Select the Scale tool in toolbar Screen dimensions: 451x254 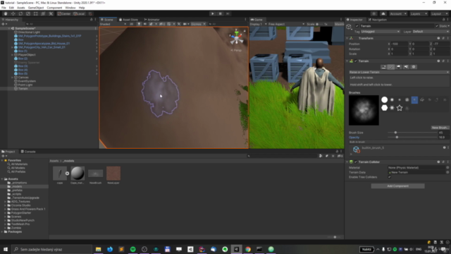[28, 13]
